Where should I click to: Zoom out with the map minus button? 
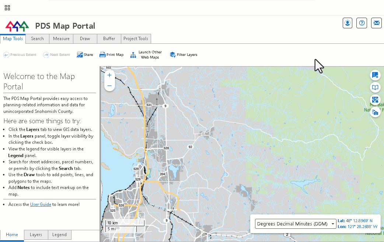coord(109,86)
